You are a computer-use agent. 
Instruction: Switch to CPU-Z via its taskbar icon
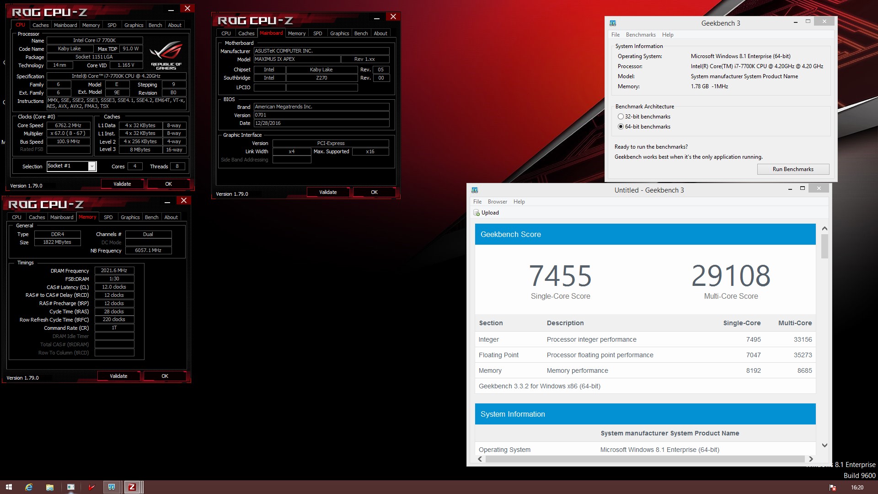pyautogui.click(x=132, y=487)
